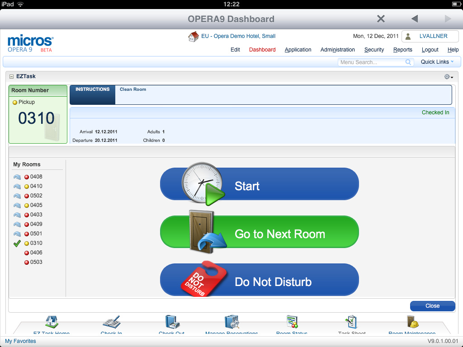Open the Reports menu
Viewport: 463px width, 347px height.
[x=403, y=50]
